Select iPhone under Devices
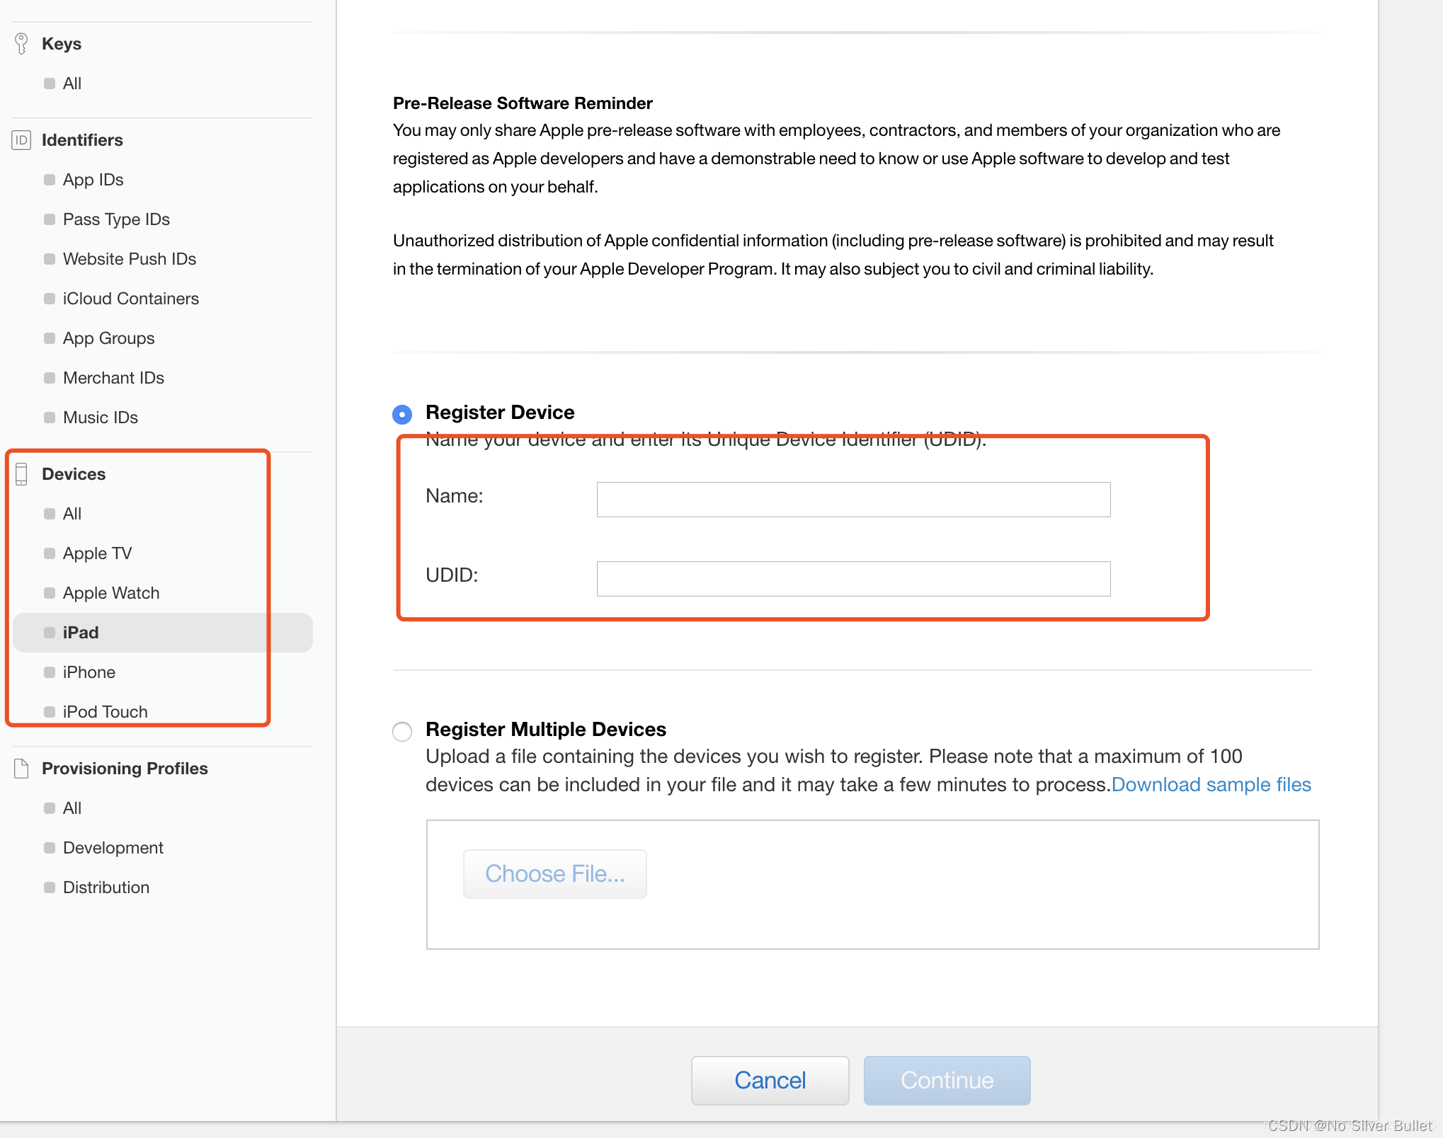The width and height of the screenshot is (1443, 1138). pyautogui.click(x=89, y=672)
